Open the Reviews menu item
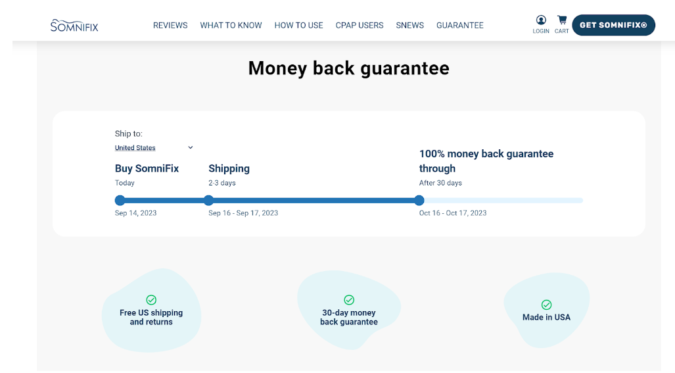Image resolution: width=675 pixels, height=373 pixels. pyautogui.click(x=170, y=26)
